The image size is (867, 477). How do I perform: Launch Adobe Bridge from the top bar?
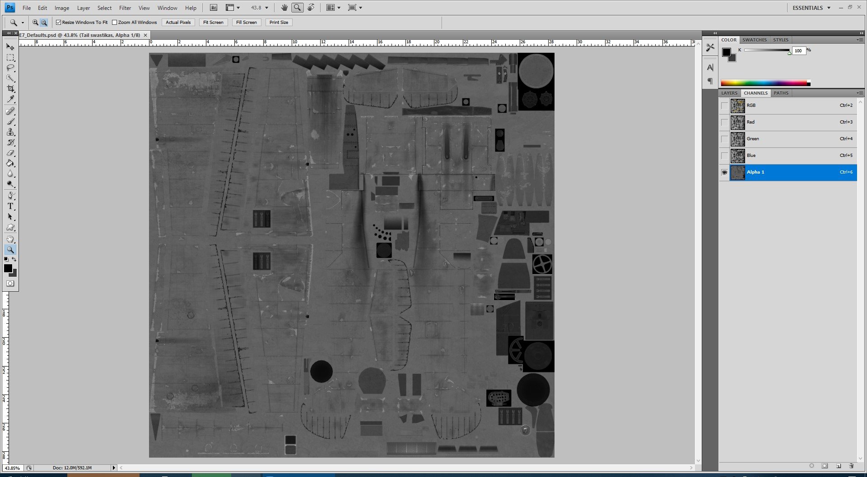tap(214, 8)
